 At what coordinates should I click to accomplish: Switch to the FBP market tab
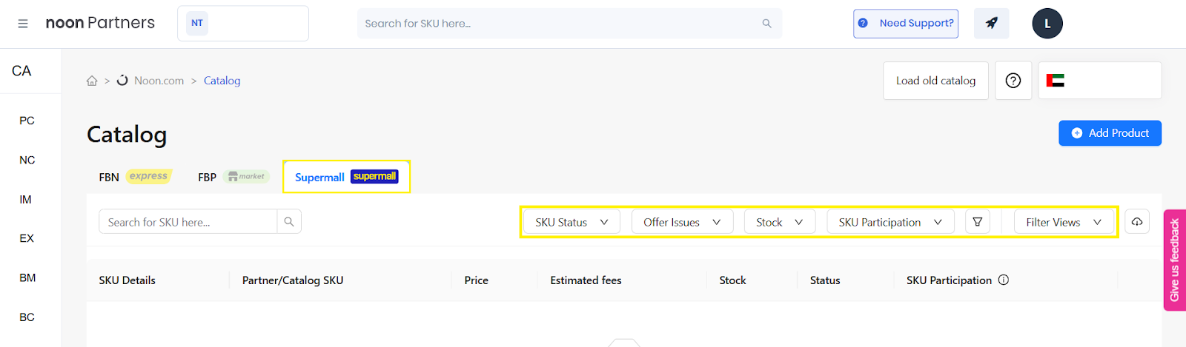233,177
